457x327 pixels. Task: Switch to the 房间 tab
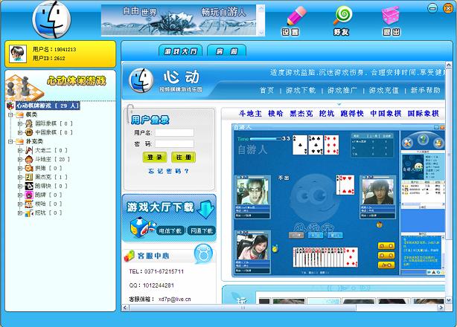click(x=226, y=51)
